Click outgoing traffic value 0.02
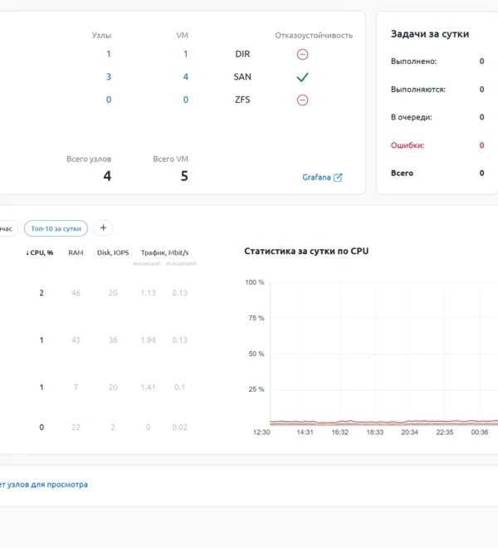The width and height of the screenshot is (498, 548). pos(179,427)
